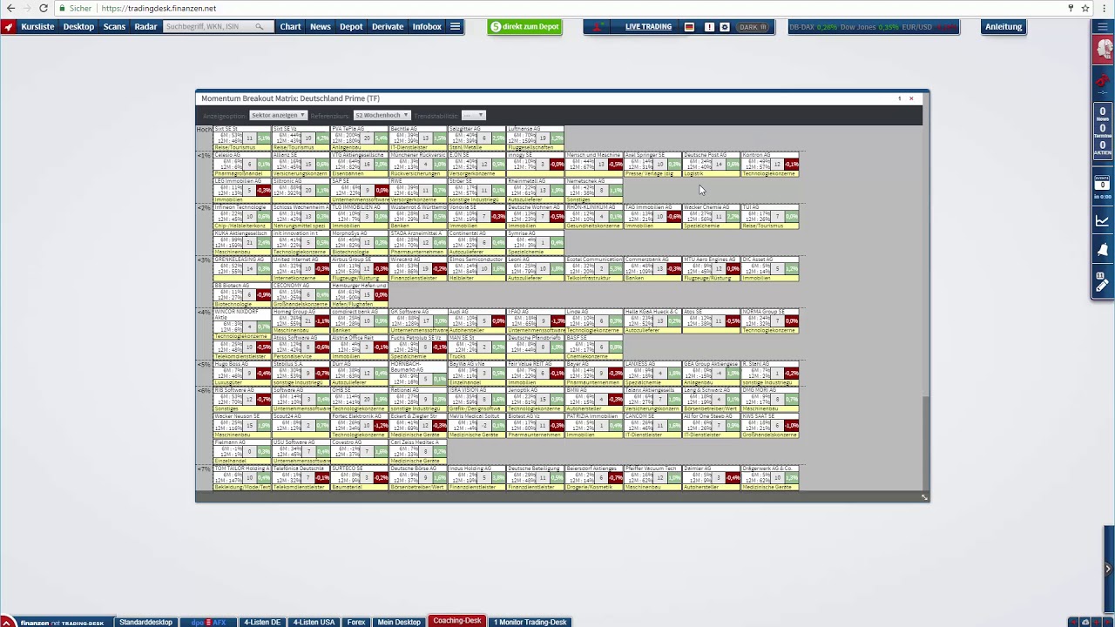The width and height of the screenshot is (1115, 627).
Task: Switch to the Standarddesktop tab
Action: tap(145, 622)
